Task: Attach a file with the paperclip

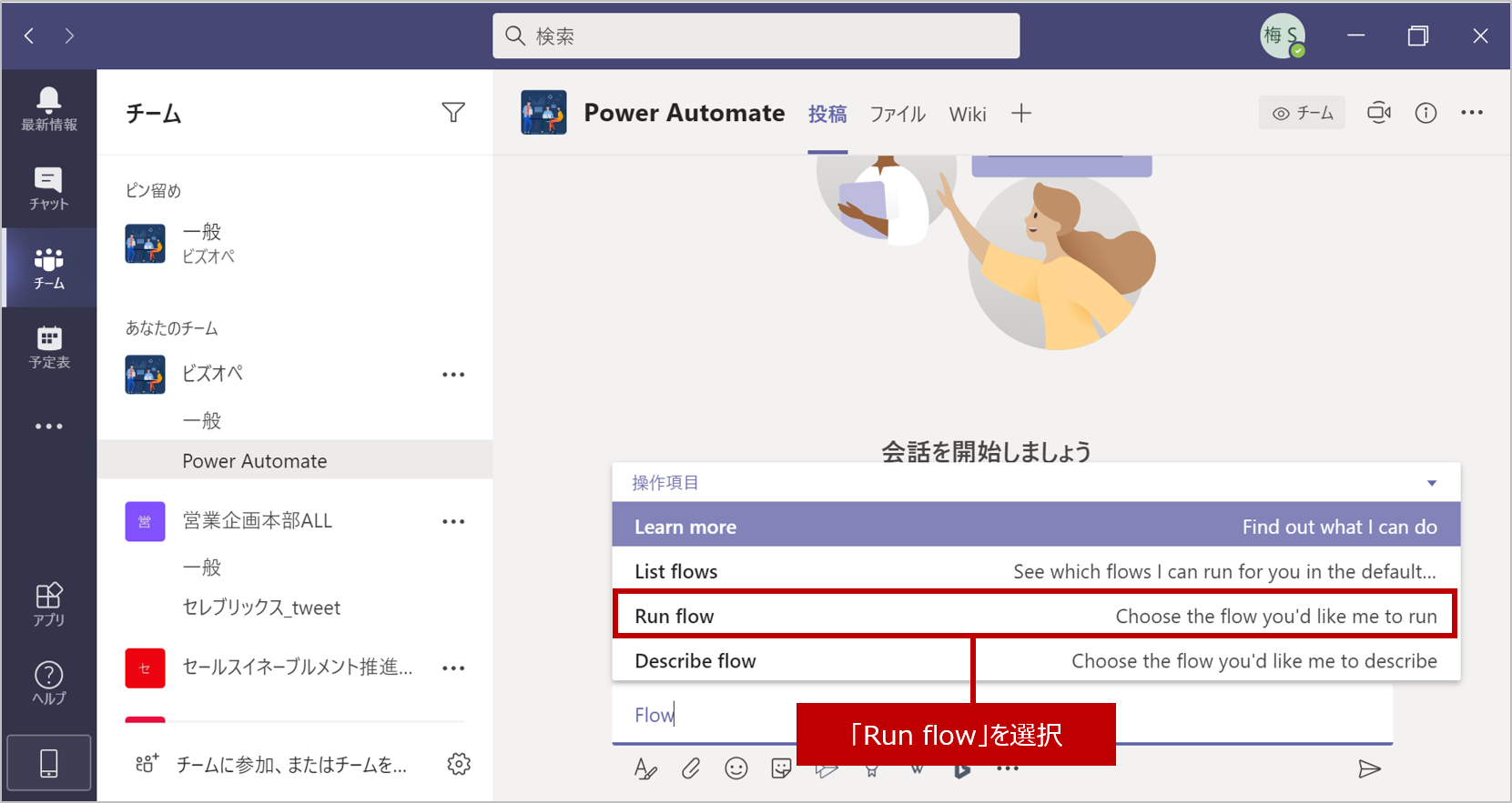Action: point(691,768)
